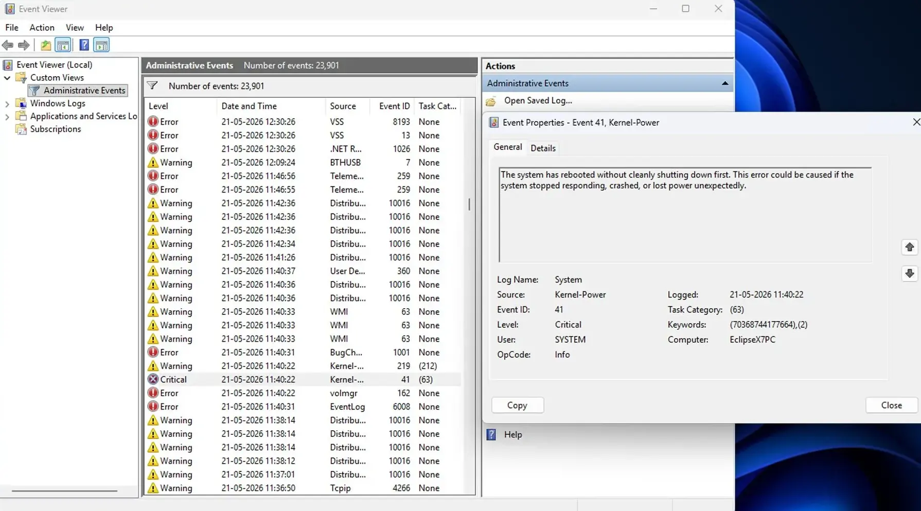Screen dimensions: 921x511
Task: Collapse the Administrative Events section in Actions
Action: click(725, 83)
